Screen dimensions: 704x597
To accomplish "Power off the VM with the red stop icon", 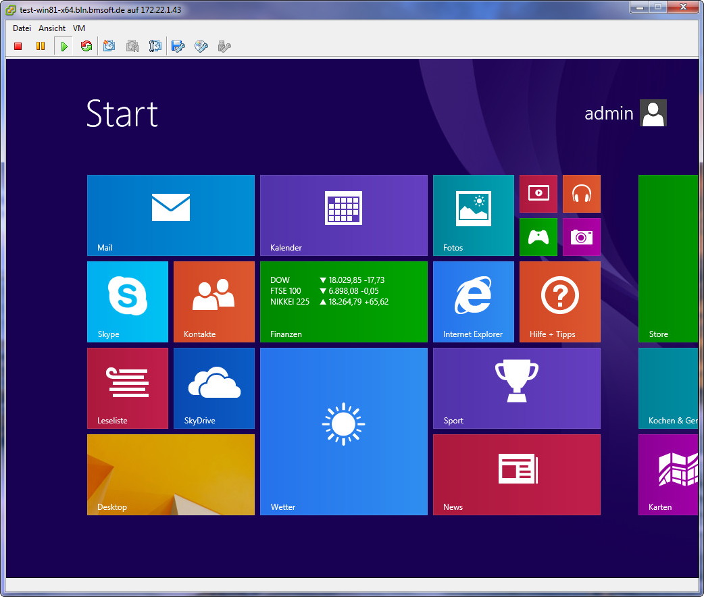I will coord(18,46).
